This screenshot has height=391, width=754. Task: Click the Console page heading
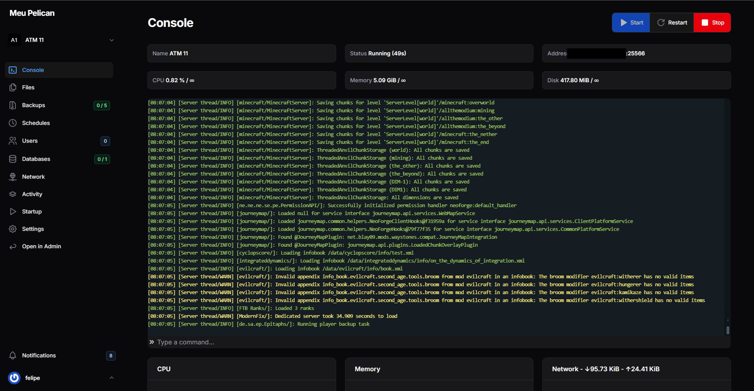coord(171,23)
